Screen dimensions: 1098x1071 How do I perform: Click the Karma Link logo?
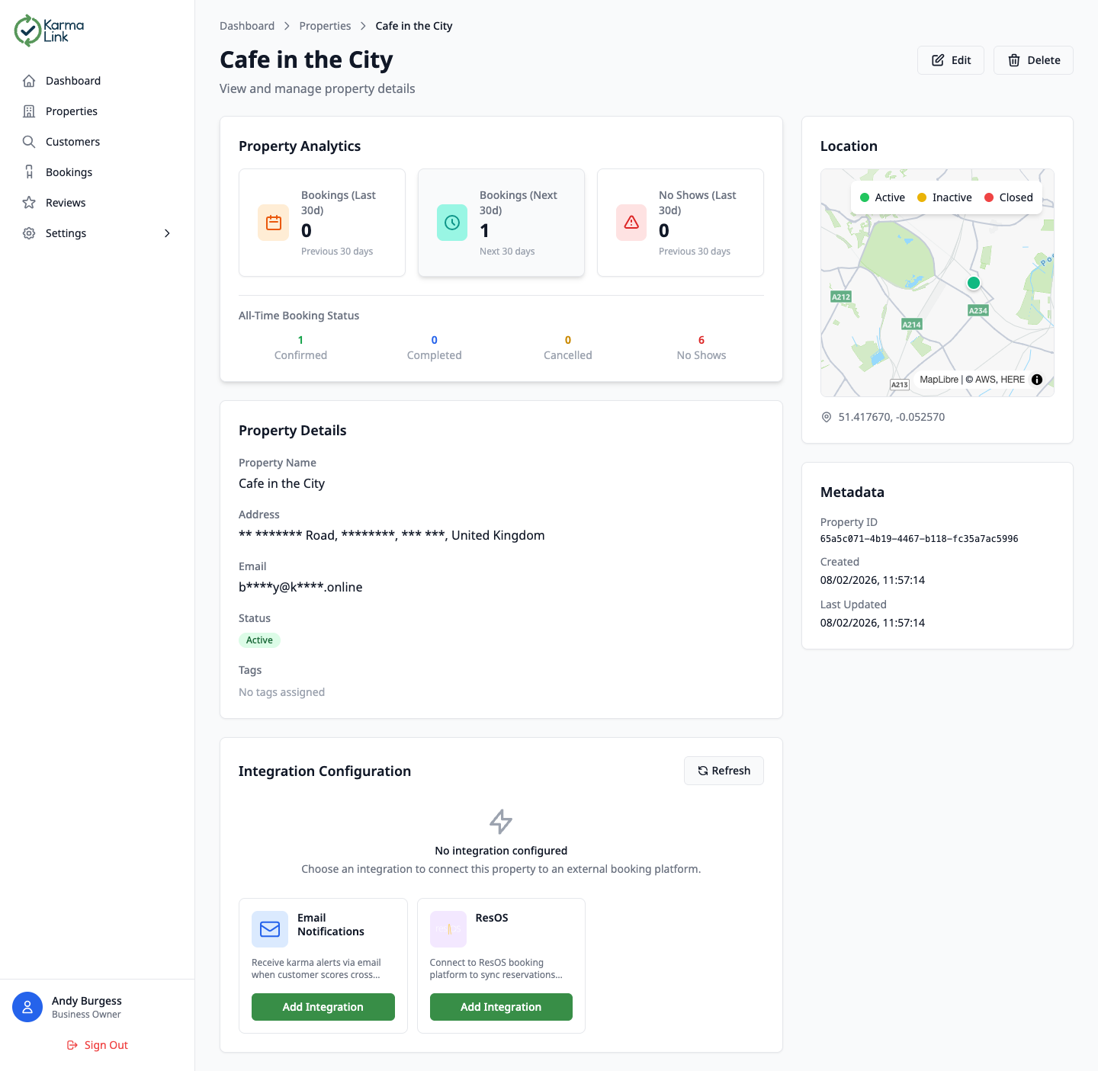click(x=48, y=30)
